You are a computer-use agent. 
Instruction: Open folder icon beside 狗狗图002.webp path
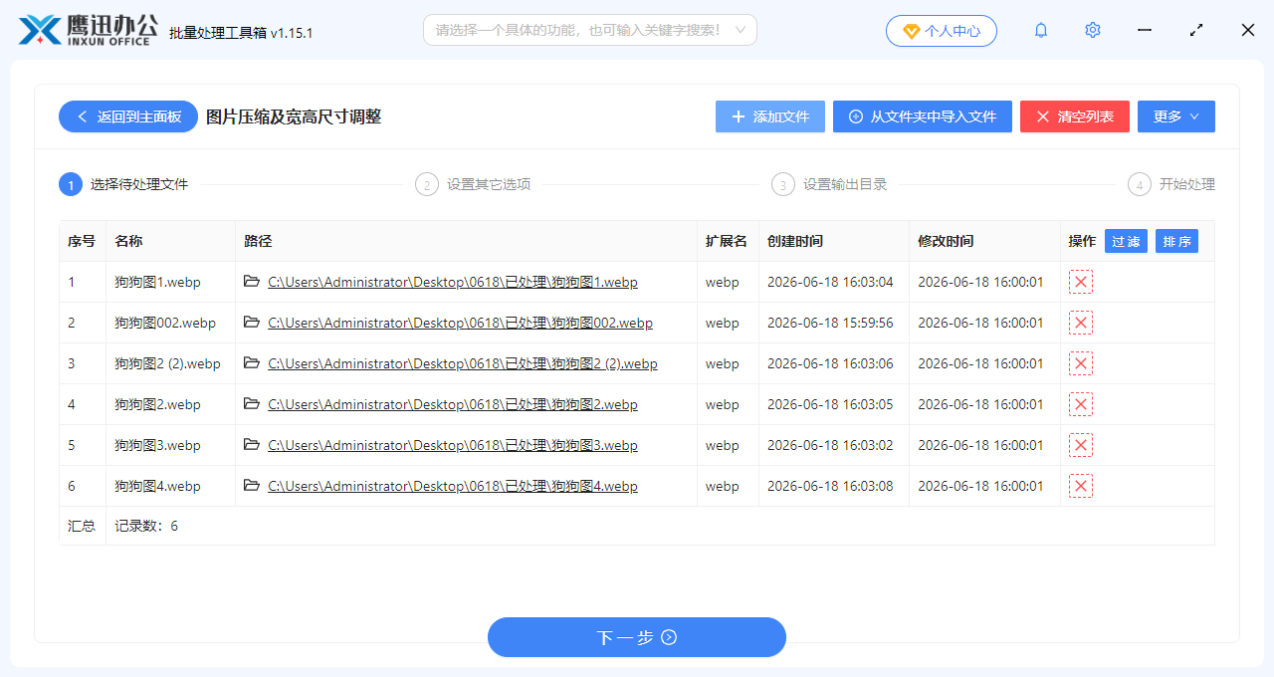pos(252,323)
